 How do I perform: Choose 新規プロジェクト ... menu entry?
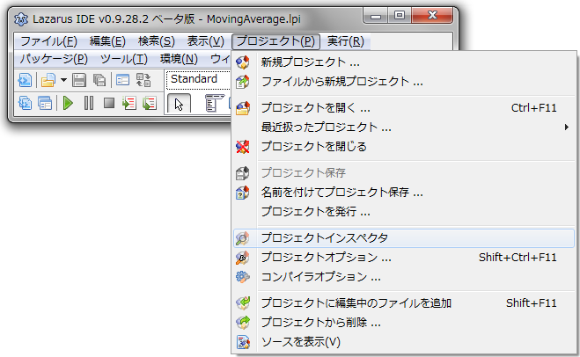coord(404,62)
